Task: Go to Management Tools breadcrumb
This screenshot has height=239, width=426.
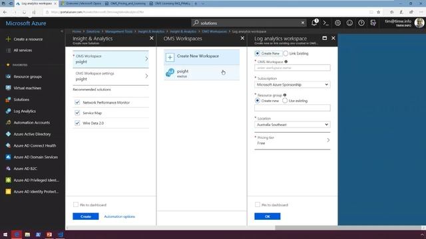Action: pos(118,31)
